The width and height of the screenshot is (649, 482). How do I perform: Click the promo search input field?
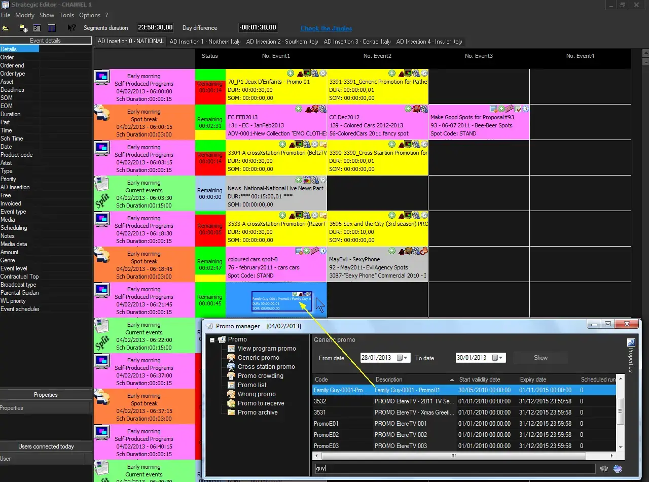(454, 469)
